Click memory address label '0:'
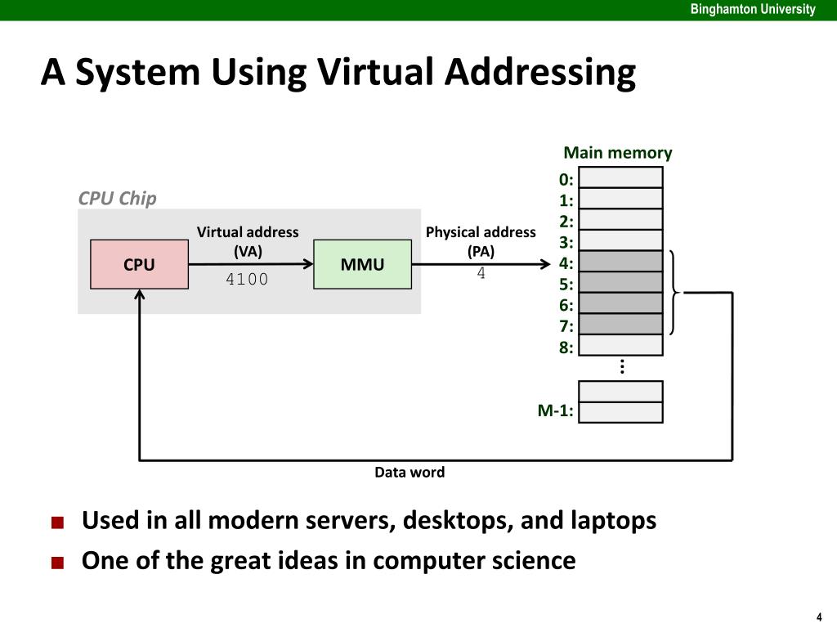Image resolution: width=837 pixels, height=628 pixels. [x=566, y=179]
